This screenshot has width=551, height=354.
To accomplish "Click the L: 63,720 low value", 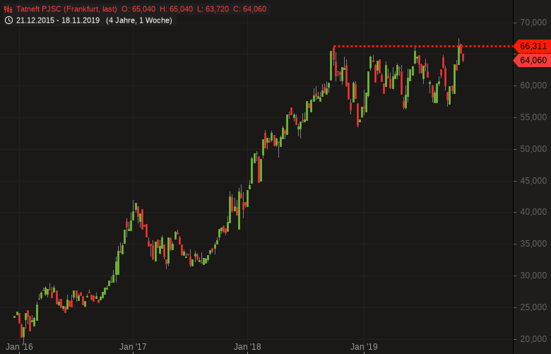I will (x=213, y=9).
